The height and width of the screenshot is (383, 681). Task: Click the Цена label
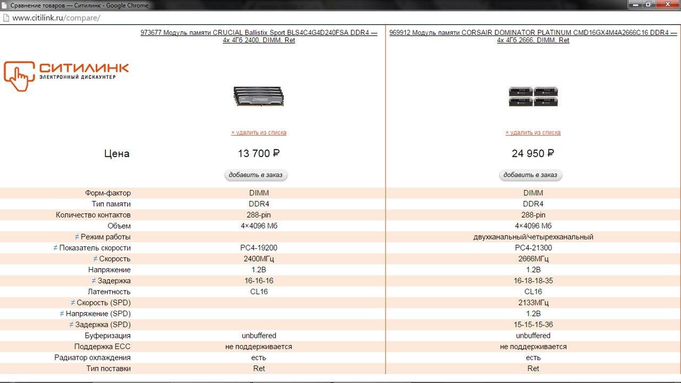click(x=117, y=154)
